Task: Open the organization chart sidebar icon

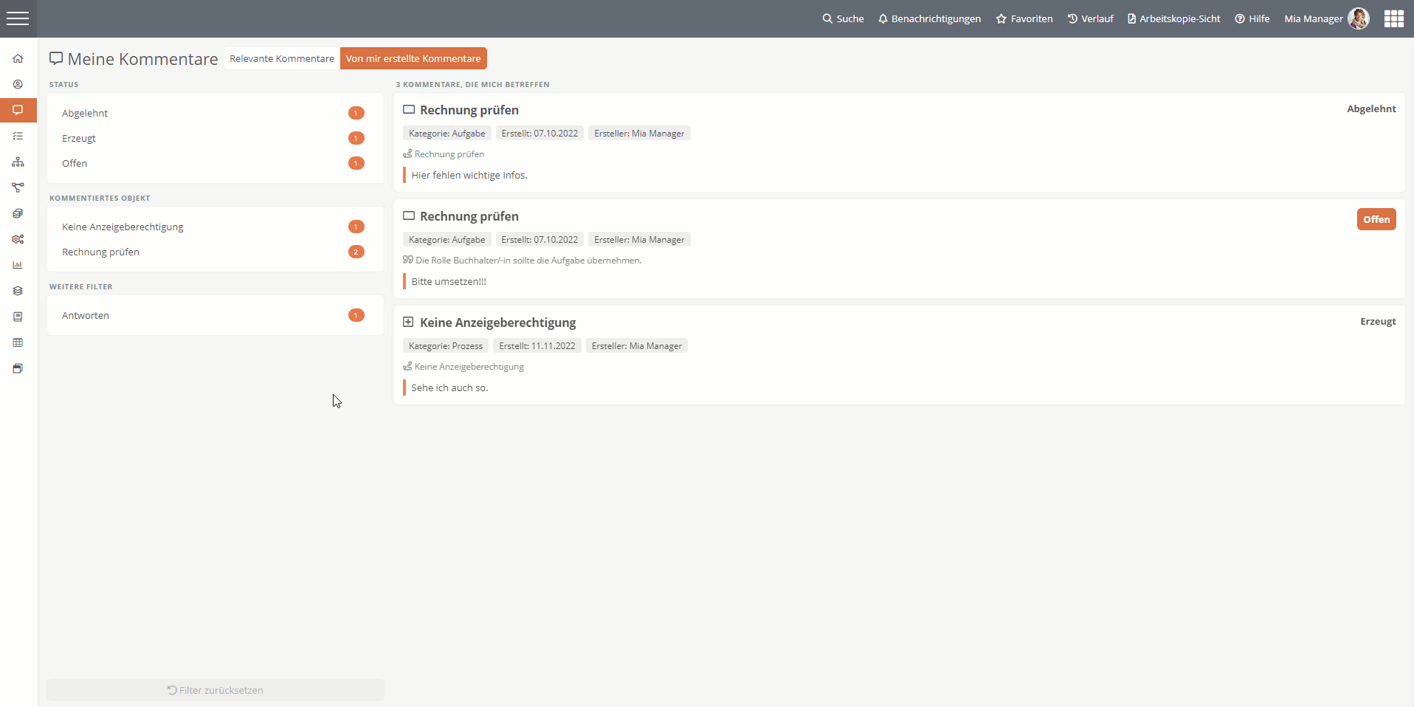Action: pyautogui.click(x=18, y=162)
